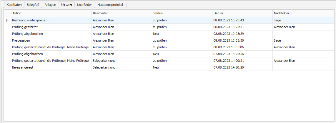Click the date 07.08.2023 15:25:56 cell
336x123 pixels.
pyautogui.click(x=229, y=54)
